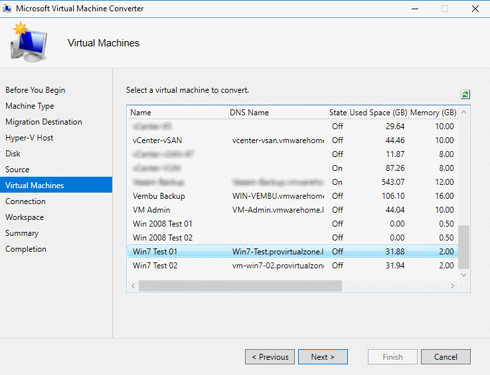The height and width of the screenshot is (375, 490).
Task: Click the Cancel button
Action: pos(446,356)
